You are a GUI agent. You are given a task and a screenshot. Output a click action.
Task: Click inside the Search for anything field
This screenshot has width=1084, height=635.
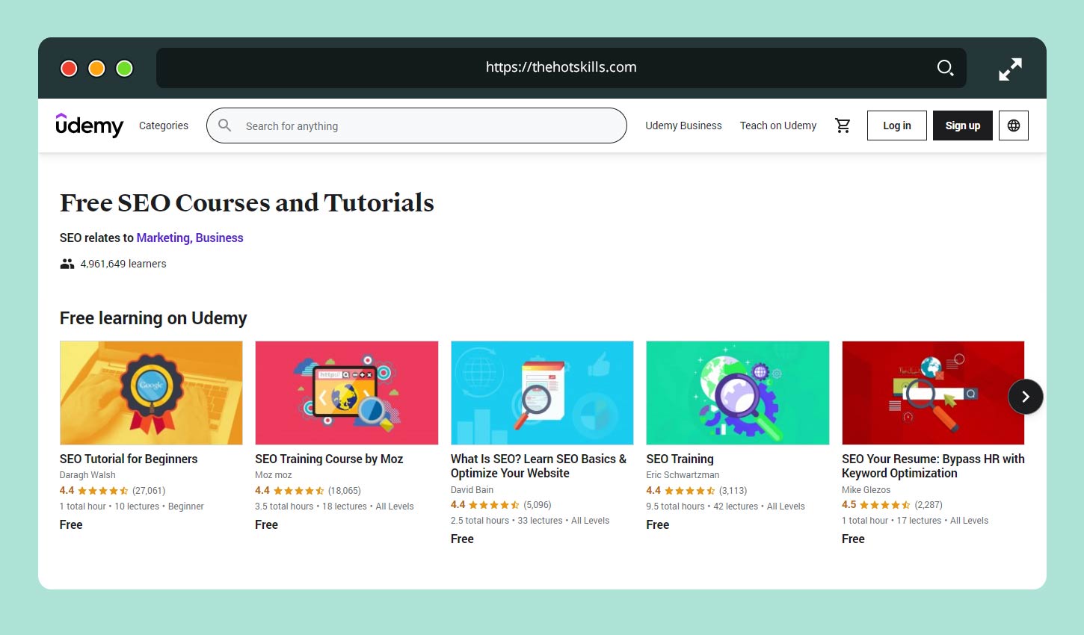(x=374, y=126)
